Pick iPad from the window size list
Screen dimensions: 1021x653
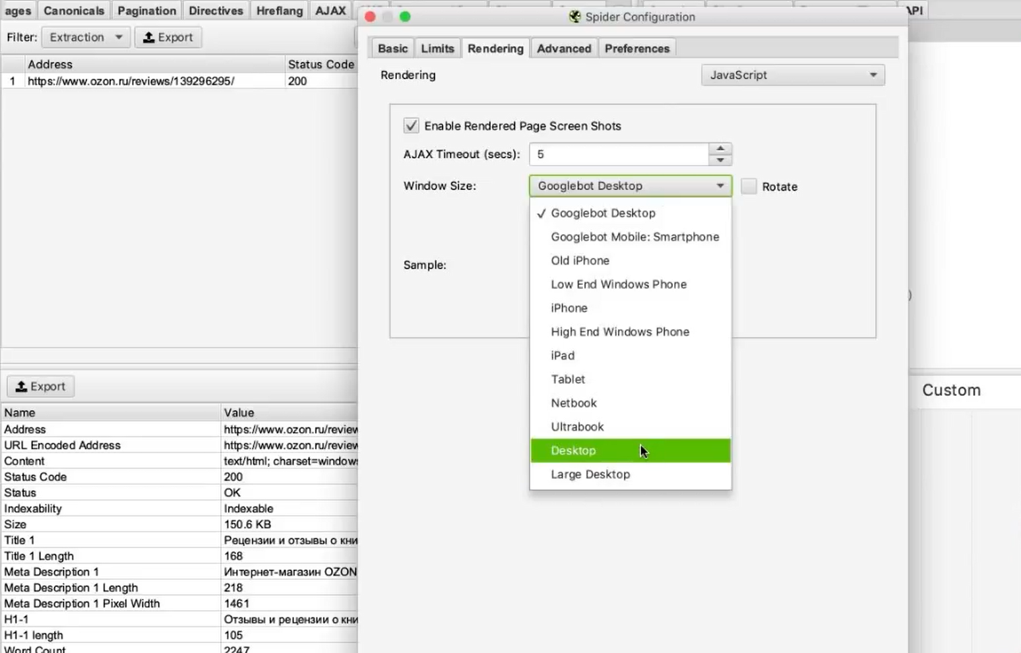[x=563, y=356]
